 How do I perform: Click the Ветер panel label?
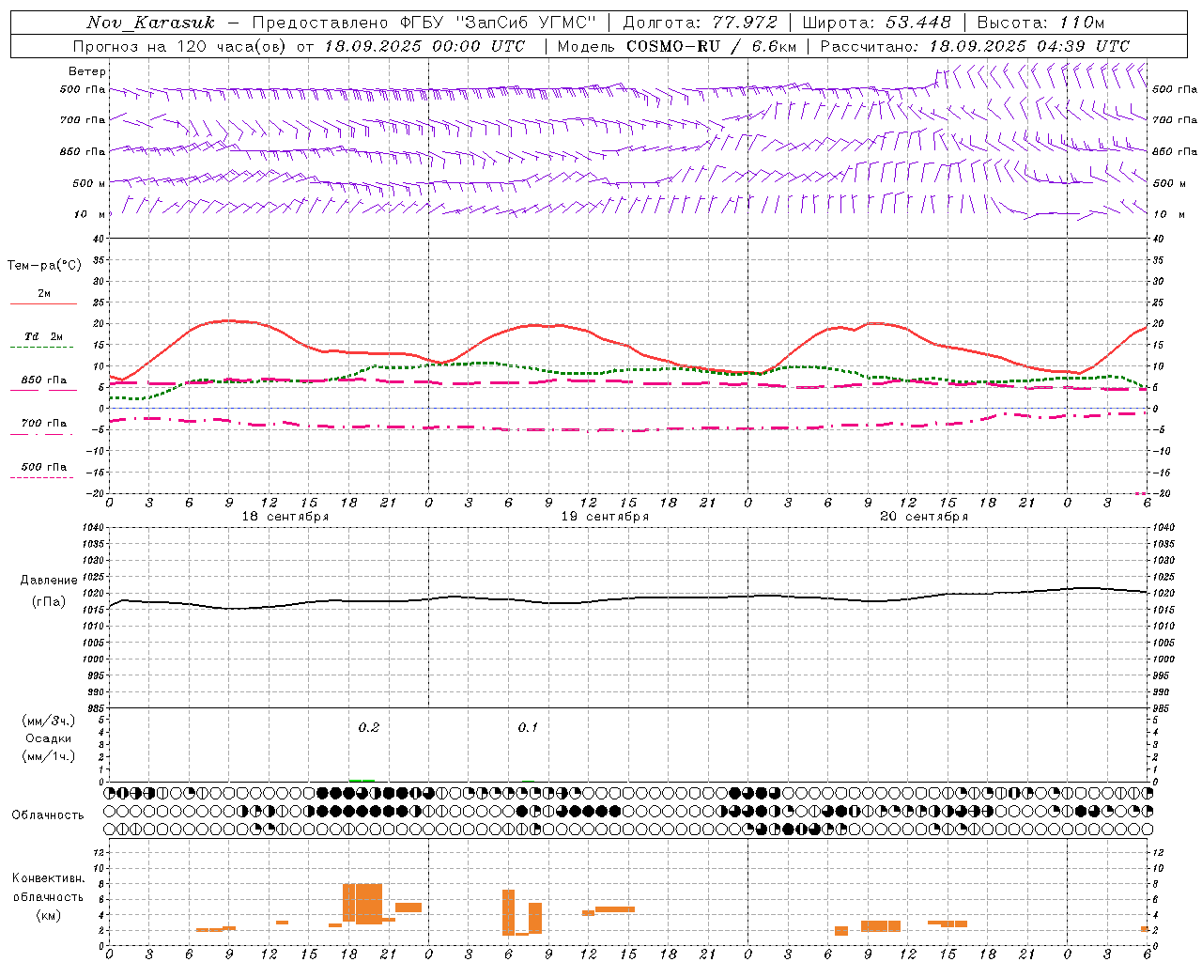pyautogui.click(x=87, y=71)
